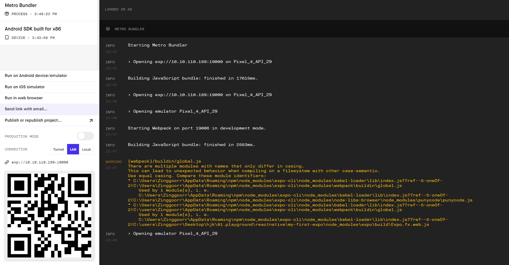509x265 pixels.
Task: Click the WARNING label in the log
Action: click(x=114, y=162)
